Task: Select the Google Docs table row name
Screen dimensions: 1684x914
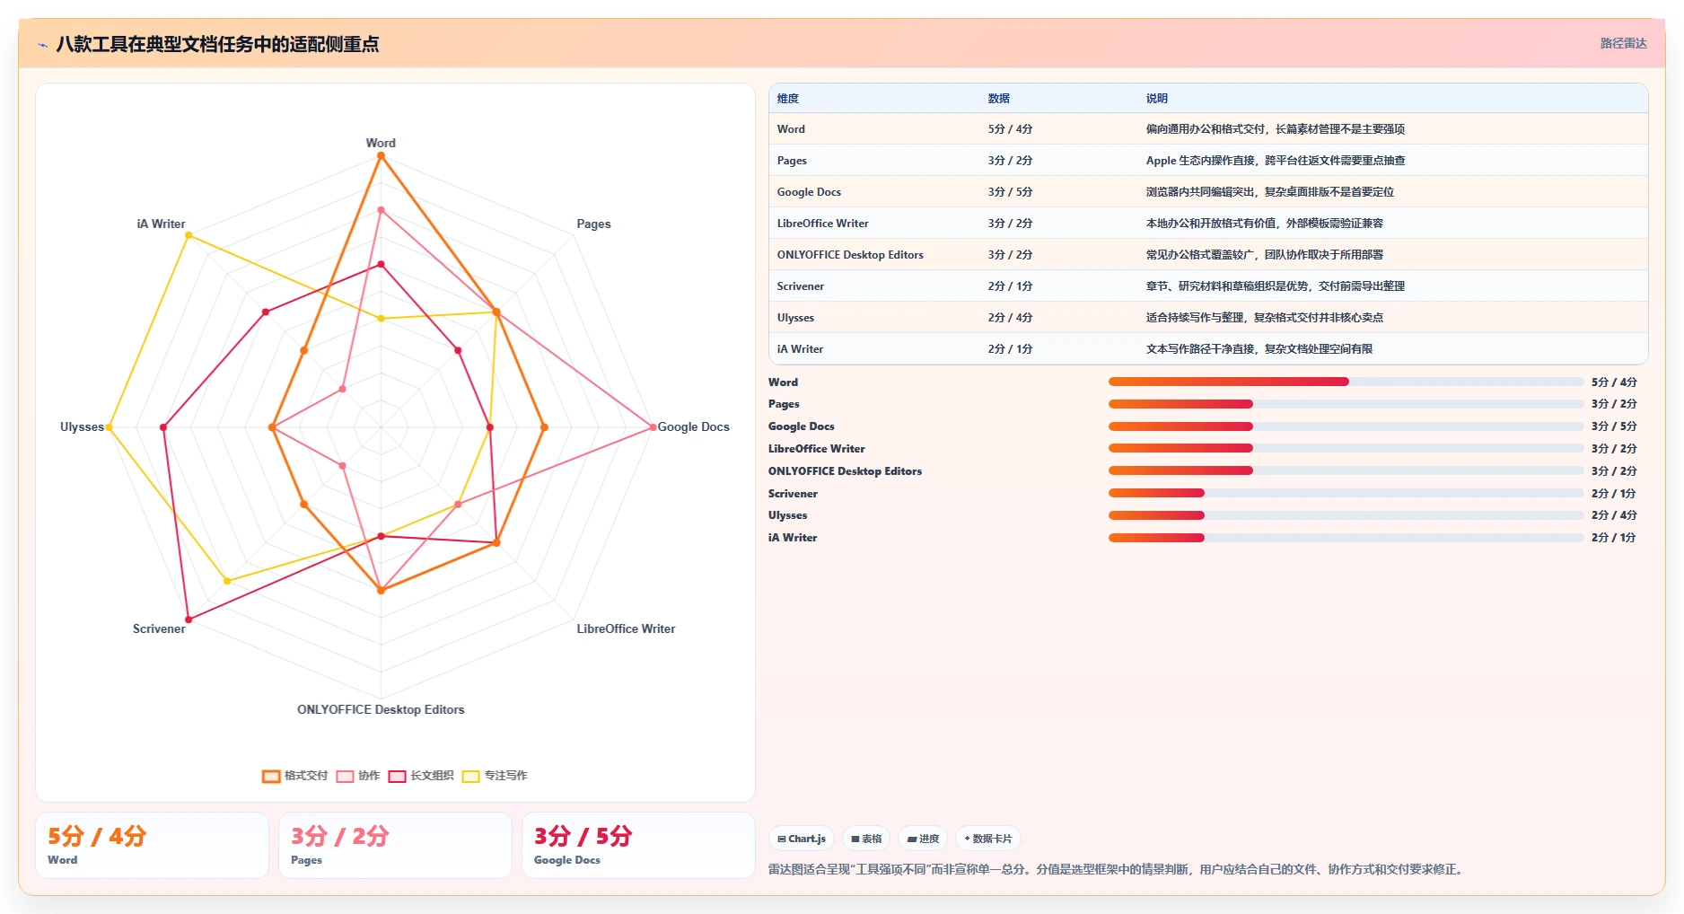Action: coord(809,192)
